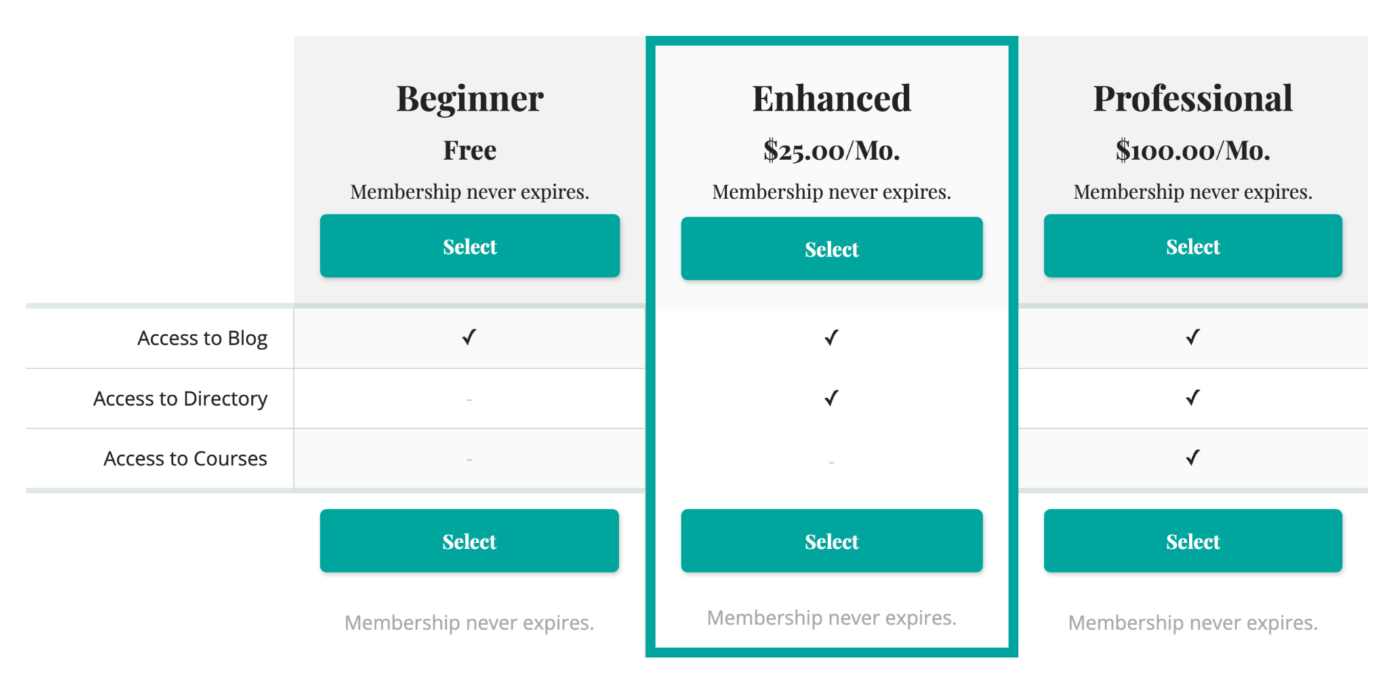Select the Beginner free plan
1388x686 pixels.
pos(469,246)
